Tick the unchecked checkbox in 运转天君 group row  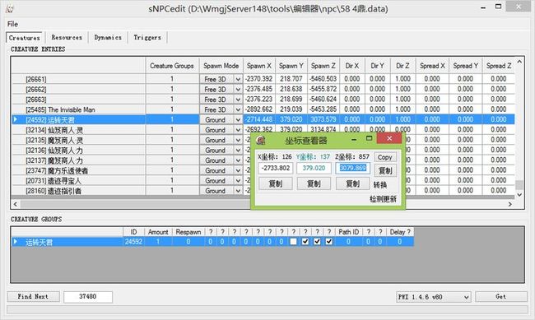point(294,242)
